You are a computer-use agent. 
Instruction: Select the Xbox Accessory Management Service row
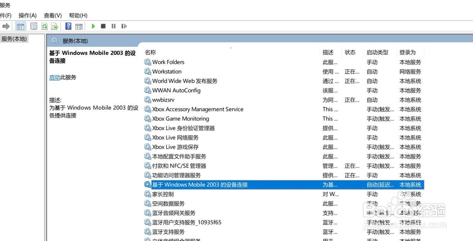(x=283, y=109)
